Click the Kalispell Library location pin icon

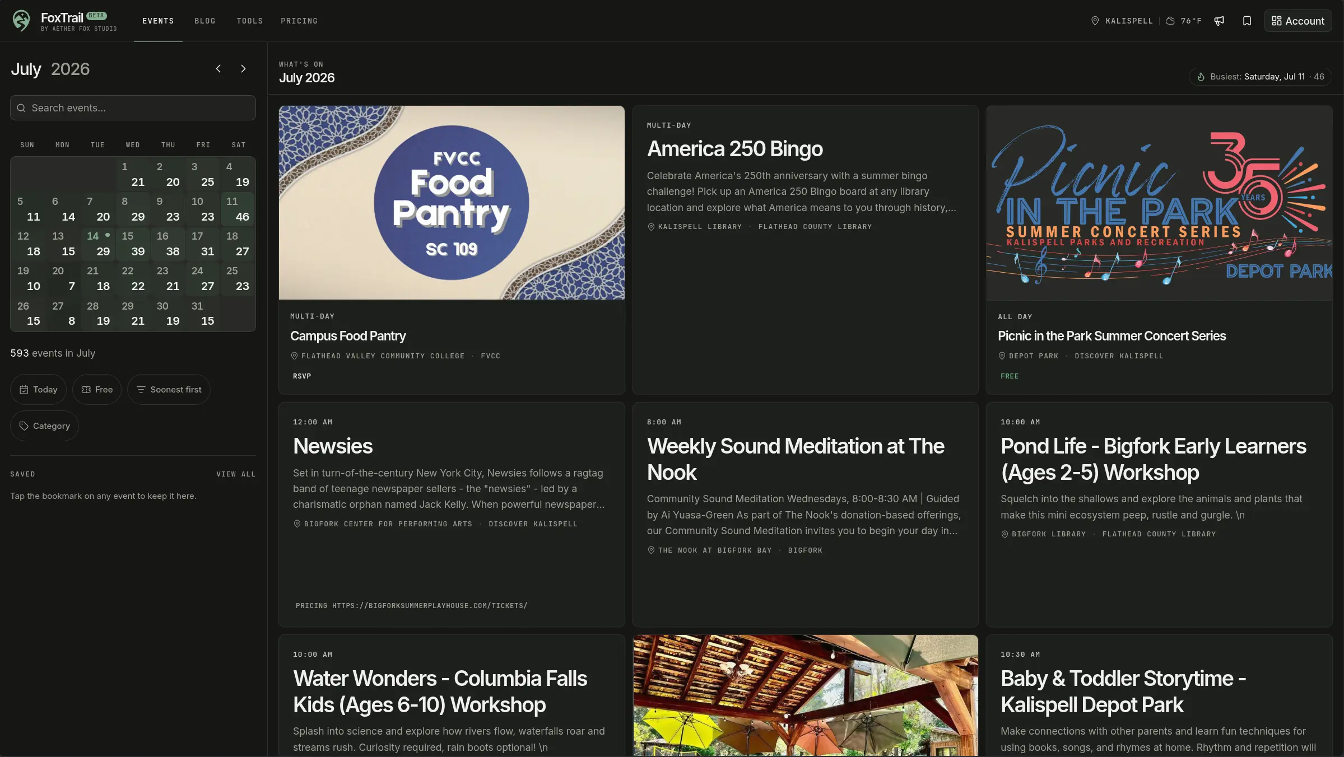click(651, 227)
